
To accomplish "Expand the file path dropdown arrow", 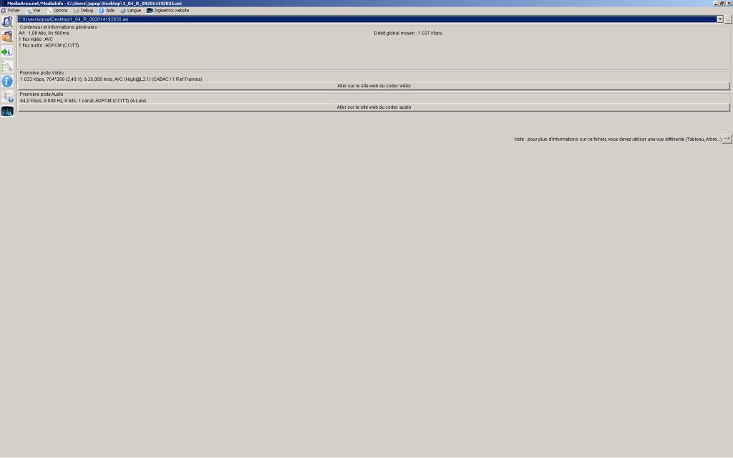I will click(720, 19).
